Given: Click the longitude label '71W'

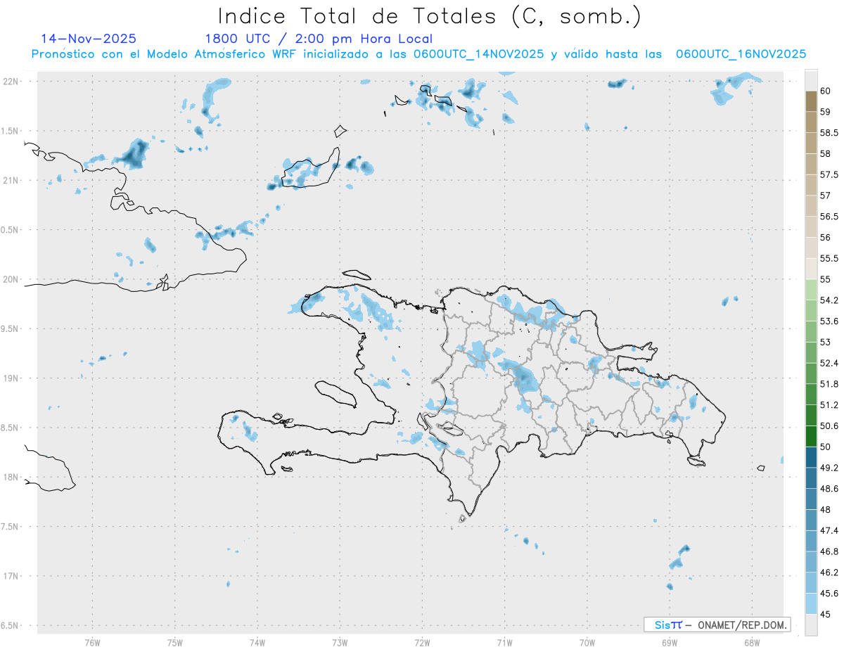Looking at the screenshot, I should pyautogui.click(x=504, y=643).
